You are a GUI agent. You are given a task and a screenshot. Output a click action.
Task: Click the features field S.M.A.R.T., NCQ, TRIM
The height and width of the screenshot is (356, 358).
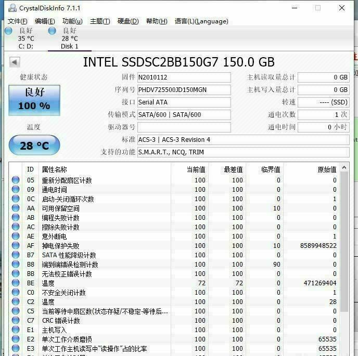coord(244,152)
